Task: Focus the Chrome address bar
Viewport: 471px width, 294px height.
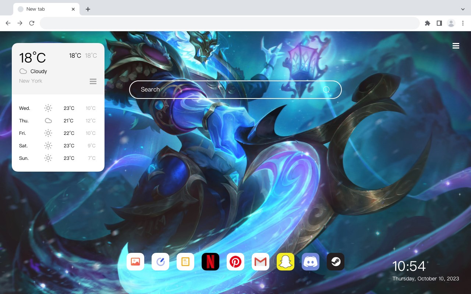Action: click(x=230, y=23)
